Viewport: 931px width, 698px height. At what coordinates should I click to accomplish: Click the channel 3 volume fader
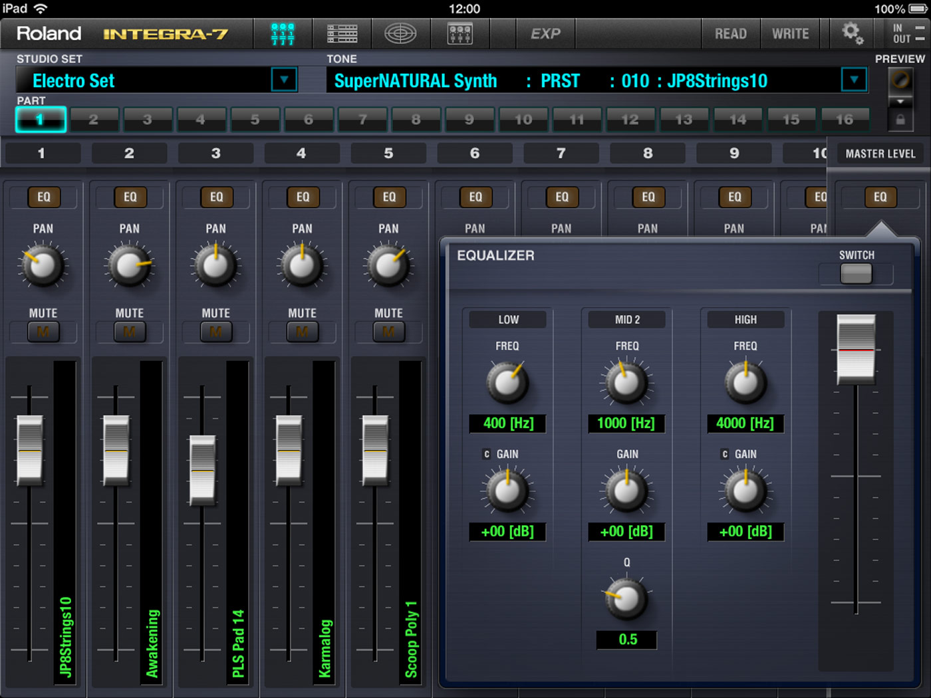tap(203, 470)
